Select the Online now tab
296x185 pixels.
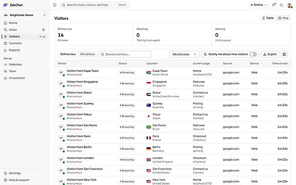point(68,54)
